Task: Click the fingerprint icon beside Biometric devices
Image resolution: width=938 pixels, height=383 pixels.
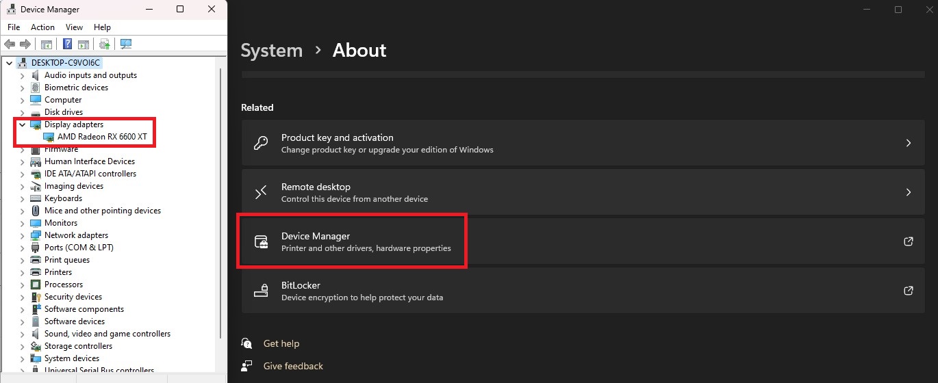Action: click(36, 88)
